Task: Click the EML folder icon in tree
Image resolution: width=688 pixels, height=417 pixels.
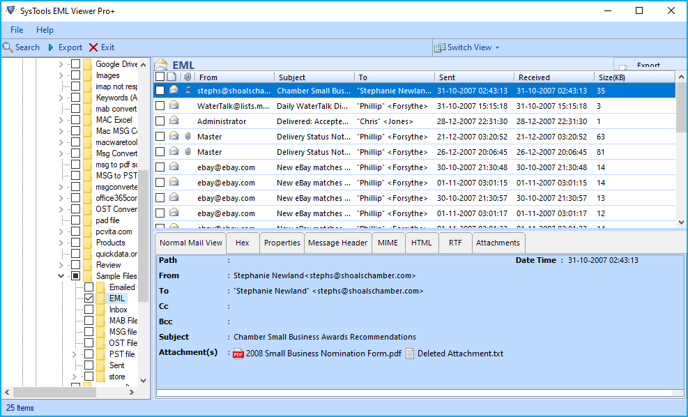Action: [100, 298]
